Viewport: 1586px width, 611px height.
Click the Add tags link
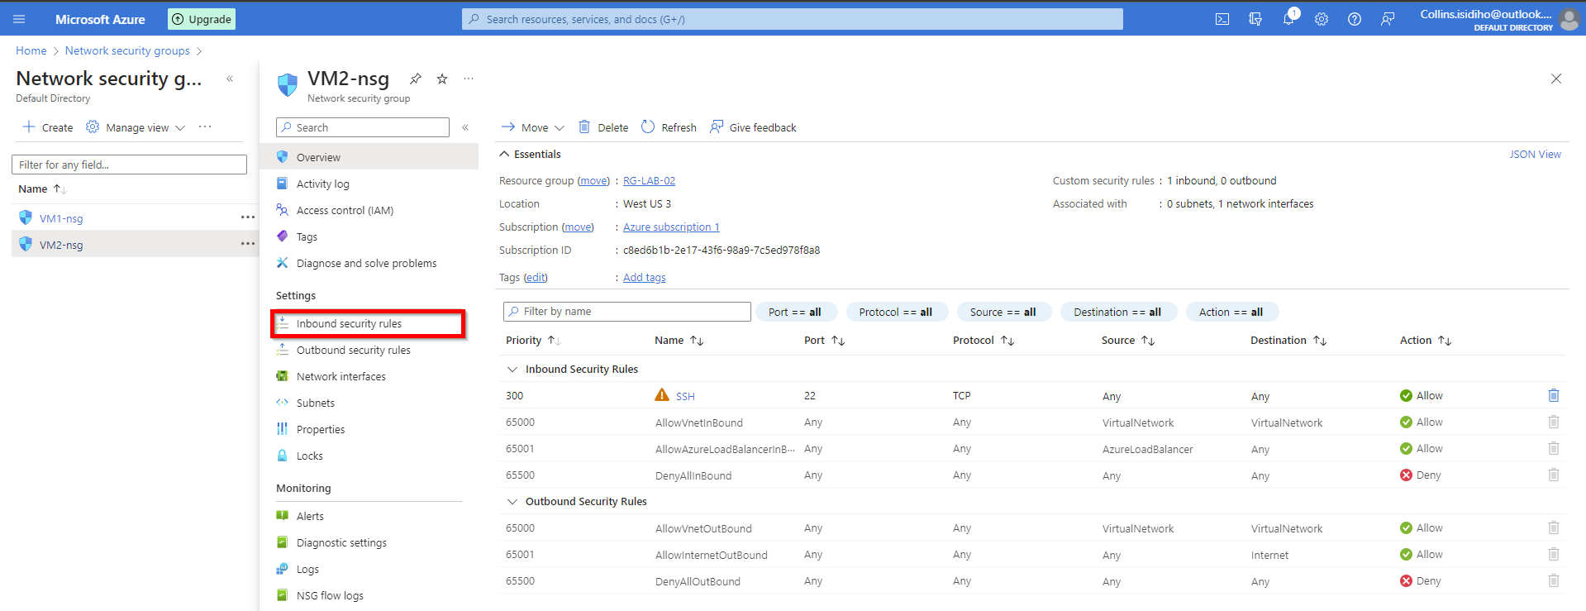click(644, 277)
